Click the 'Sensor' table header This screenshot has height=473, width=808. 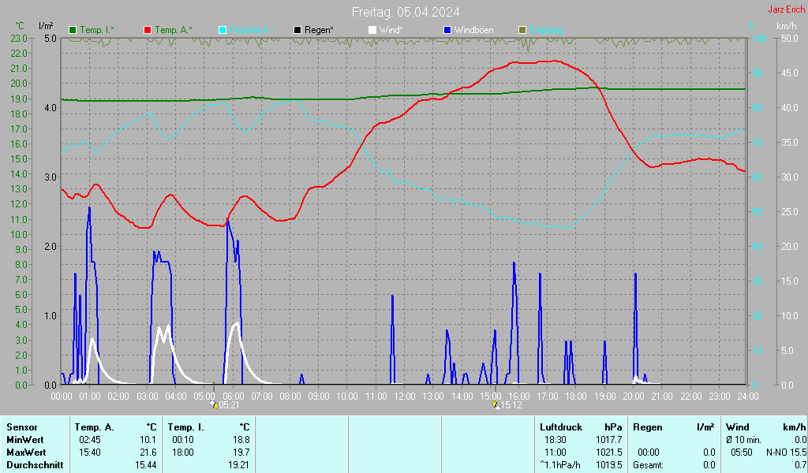click(22, 427)
